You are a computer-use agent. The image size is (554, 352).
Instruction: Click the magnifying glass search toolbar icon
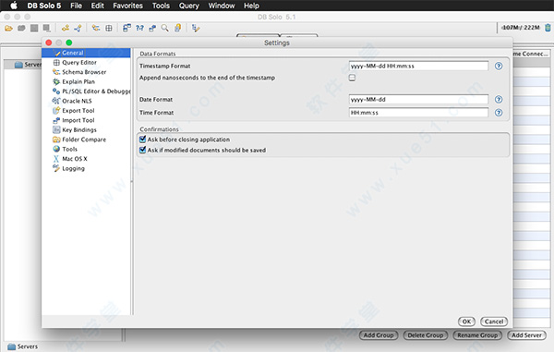coord(165,28)
